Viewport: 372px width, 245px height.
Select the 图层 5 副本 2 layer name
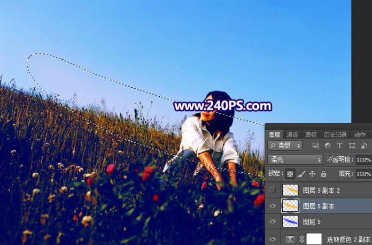tap(321, 190)
